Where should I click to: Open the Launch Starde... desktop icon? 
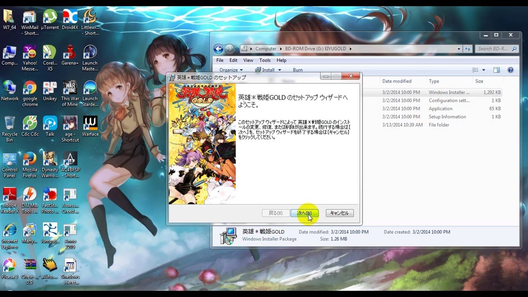[x=90, y=94]
